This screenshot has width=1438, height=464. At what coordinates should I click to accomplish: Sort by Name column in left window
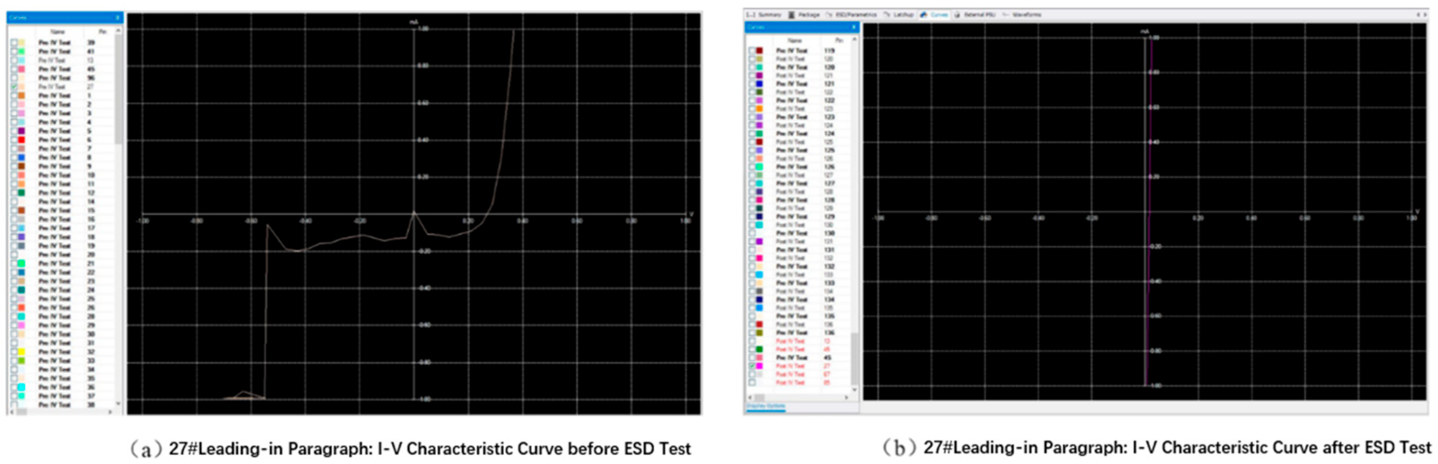coord(57,32)
